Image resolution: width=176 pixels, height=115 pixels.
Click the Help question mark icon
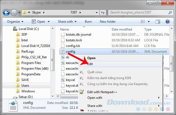pos(168,22)
